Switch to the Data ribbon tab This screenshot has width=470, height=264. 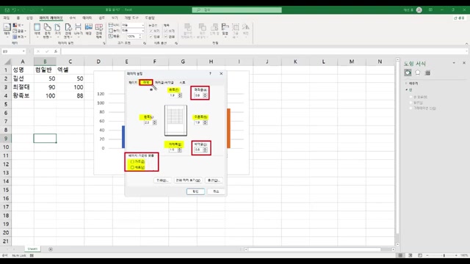pos(87,18)
